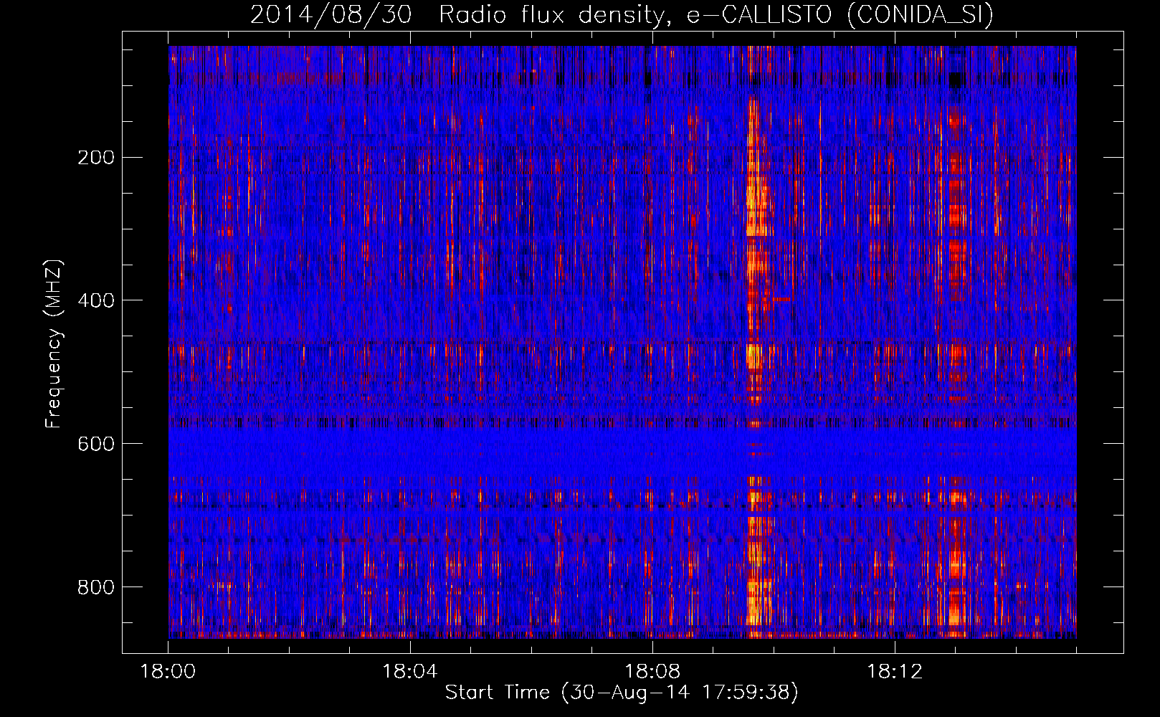Click the 400 frequency tick label
The height and width of the screenshot is (717, 1160).
coord(96,300)
